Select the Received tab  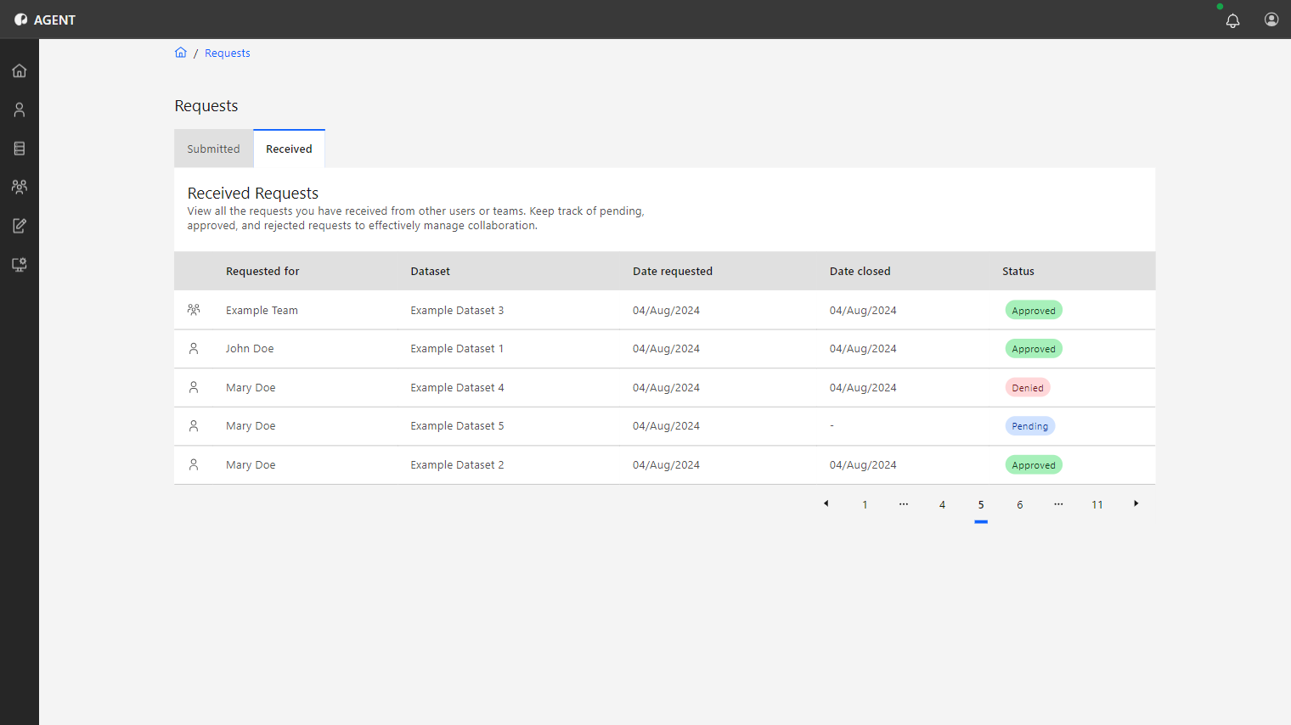(289, 149)
